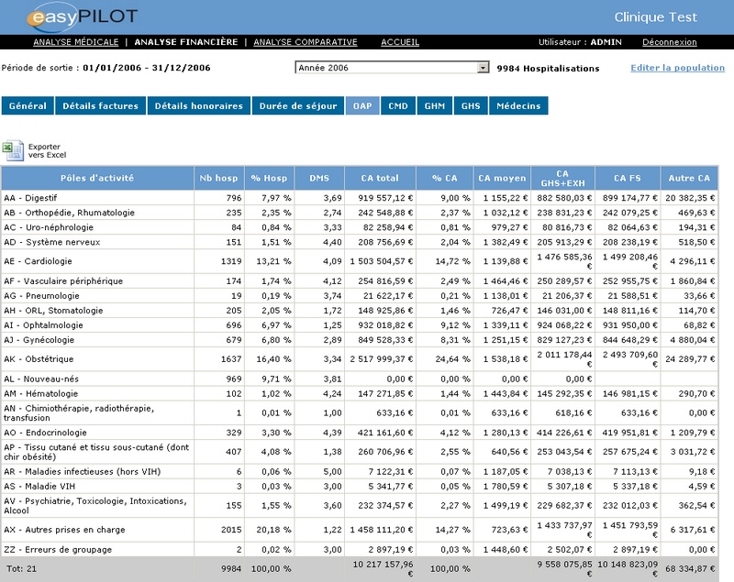This screenshot has height=582, width=734.
Task: Switch to Détails honoraires tab
Action: pos(199,105)
